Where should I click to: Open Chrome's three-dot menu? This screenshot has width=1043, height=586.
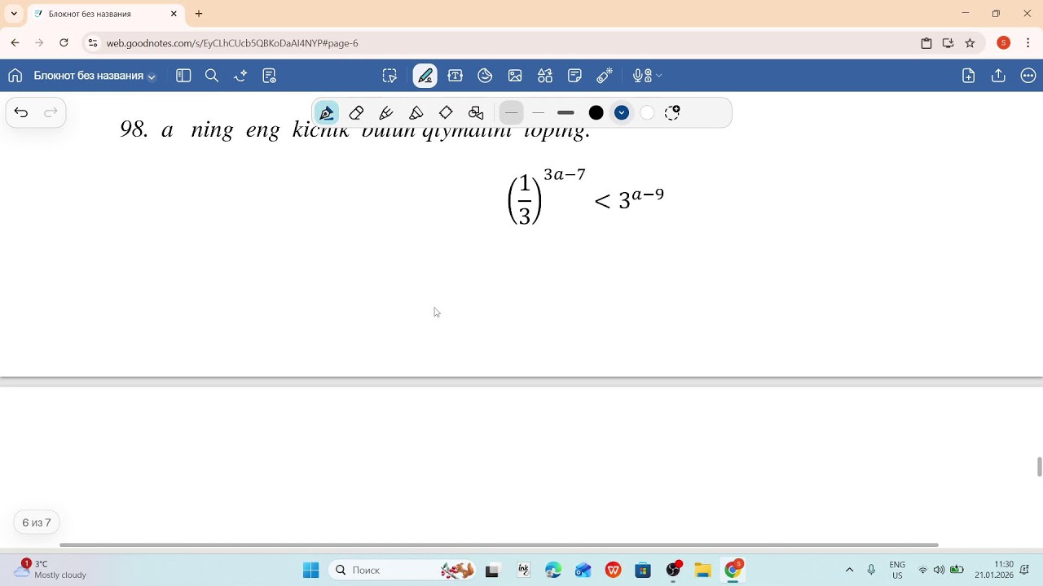[x=1028, y=43]
